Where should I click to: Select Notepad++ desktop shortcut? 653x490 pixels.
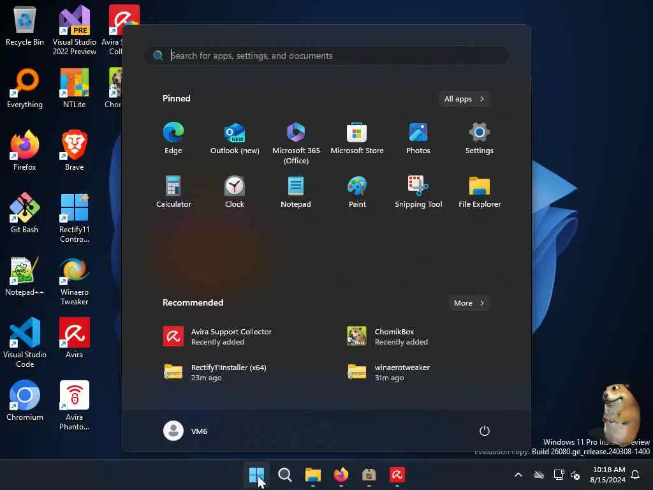pos(25,276)
